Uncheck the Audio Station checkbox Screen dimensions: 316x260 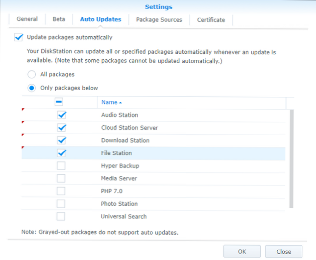(x=61, y=115)
